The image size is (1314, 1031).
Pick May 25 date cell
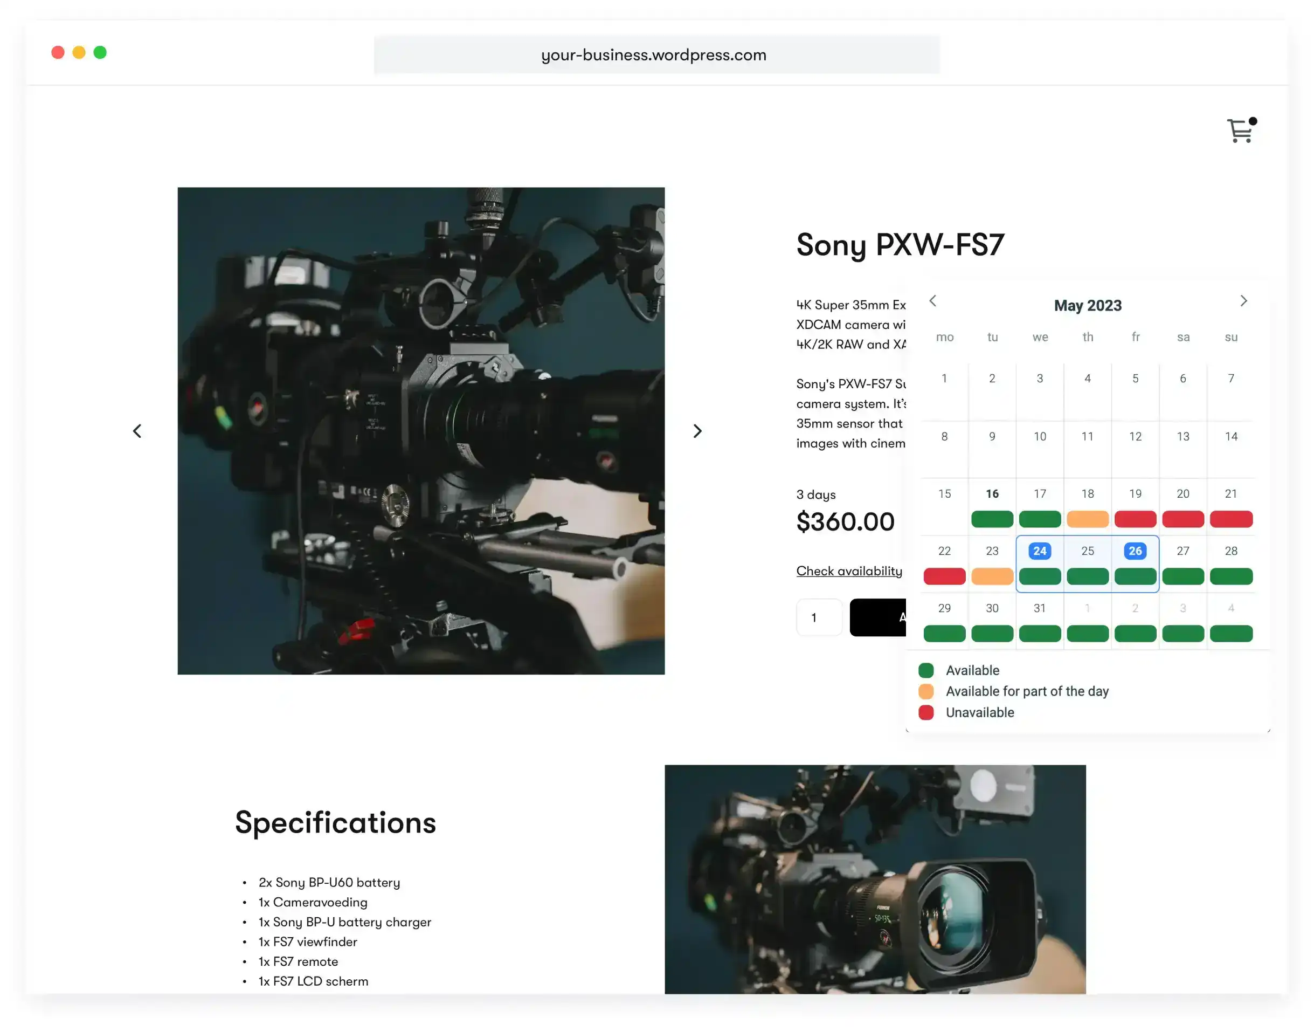[1087, 551]
